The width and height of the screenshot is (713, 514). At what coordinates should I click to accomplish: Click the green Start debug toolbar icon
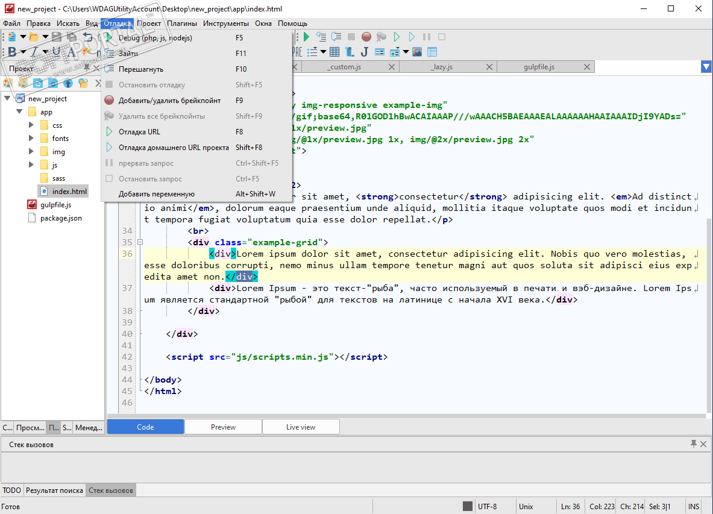point(306,37)
